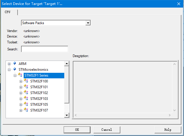
Task: Click the Description box scroll down arrow
Action: (x=174, y=110)
